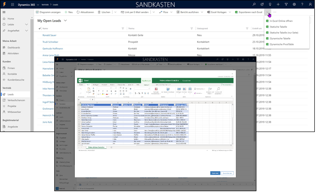Image resolution: width=318 pixels, height=193 pixels.
Task: Open lead Trudi Schreiber
Action: pyautogui.click(x=50, y=42)
